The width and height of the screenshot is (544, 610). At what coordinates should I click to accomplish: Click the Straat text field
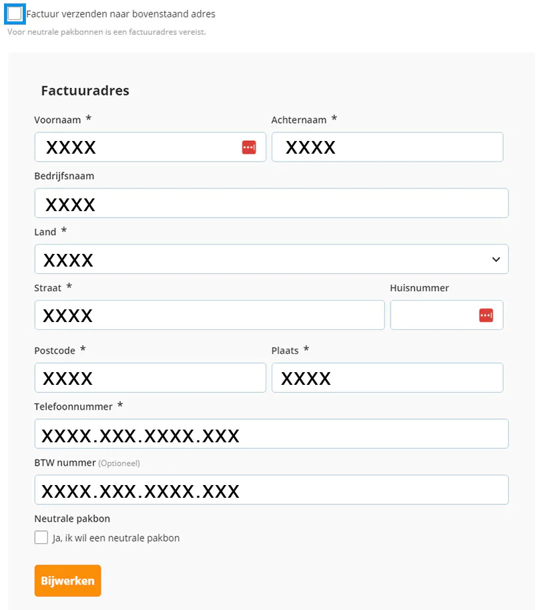coord(210,315)
